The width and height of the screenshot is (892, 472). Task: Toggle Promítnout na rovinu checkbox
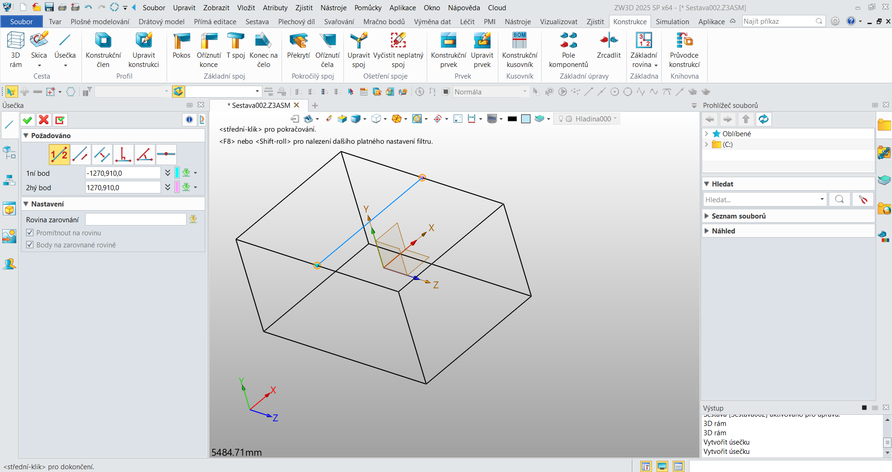[30, 233]
